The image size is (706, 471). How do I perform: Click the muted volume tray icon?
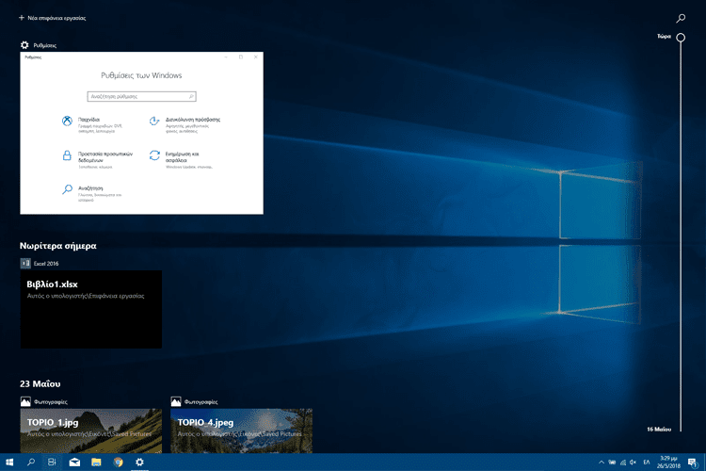click(634, 462)
